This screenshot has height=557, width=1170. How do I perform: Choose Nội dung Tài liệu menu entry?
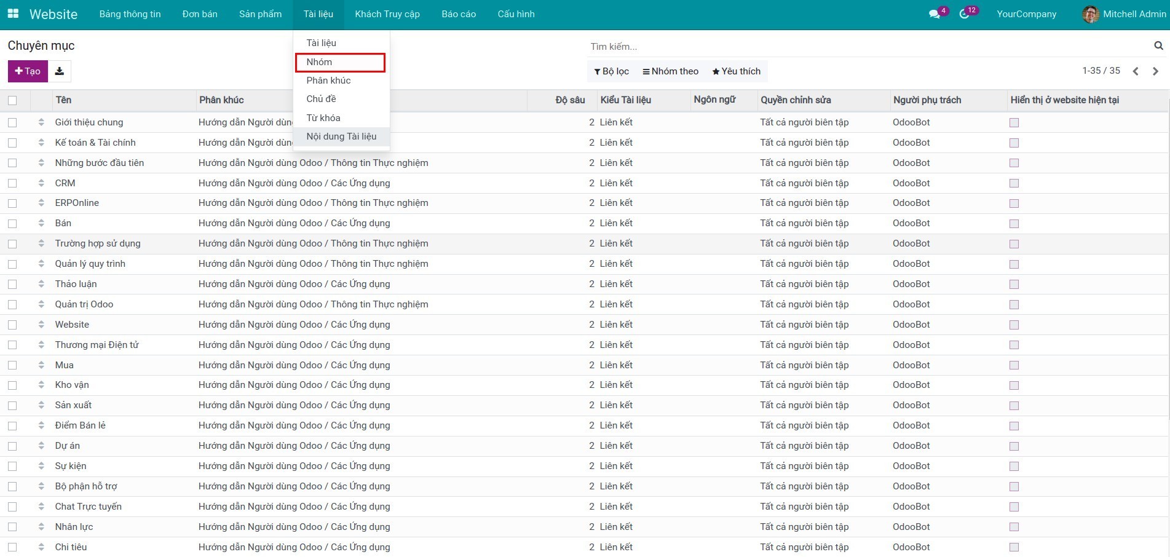(x=341, y=136)
